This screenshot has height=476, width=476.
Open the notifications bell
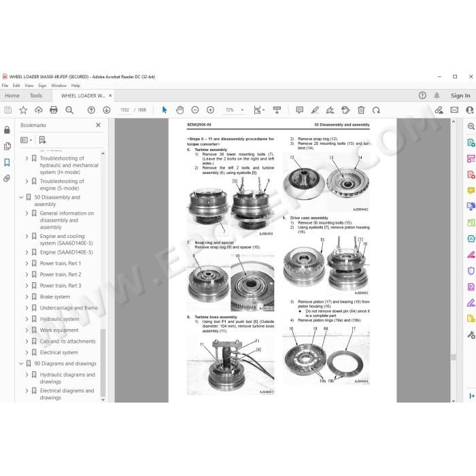click(x=437, y=96)
